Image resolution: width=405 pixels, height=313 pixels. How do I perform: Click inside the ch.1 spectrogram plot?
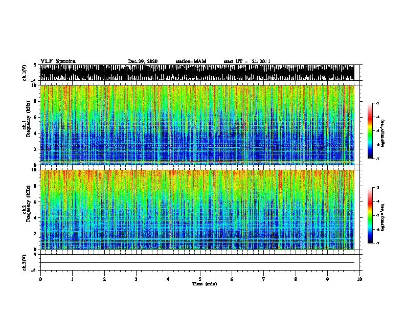[197, 125]
